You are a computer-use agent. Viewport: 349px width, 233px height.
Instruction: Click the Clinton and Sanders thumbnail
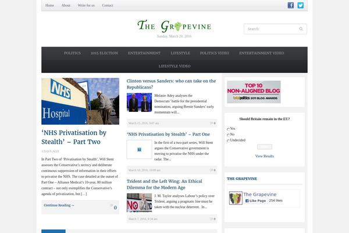140,103
